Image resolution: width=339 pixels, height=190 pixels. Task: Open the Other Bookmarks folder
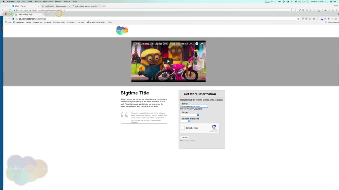pyautogui.click(x=332, y=22)
